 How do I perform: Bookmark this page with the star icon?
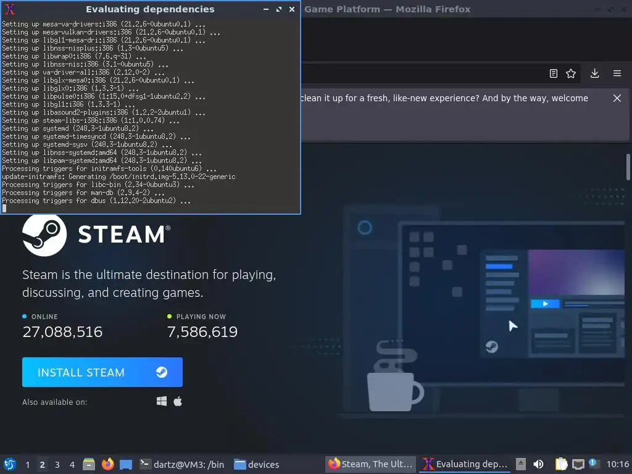pos(571,73)
